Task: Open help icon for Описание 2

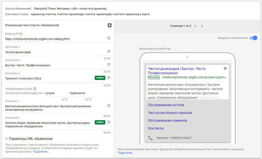Action: [x=109, y=122]
